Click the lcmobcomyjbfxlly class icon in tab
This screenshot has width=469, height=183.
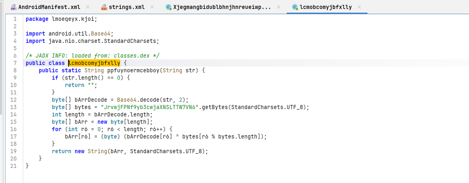295,7
